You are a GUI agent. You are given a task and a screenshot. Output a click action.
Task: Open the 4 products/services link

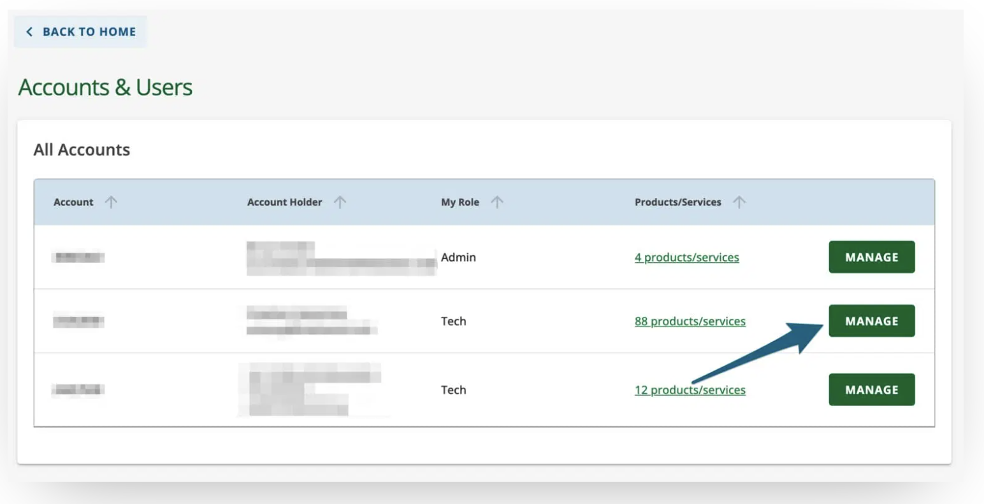pos(687,257)
